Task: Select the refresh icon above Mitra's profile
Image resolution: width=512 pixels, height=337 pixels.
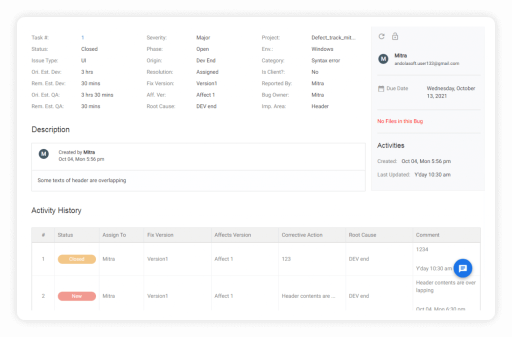Action: [381, 36]
